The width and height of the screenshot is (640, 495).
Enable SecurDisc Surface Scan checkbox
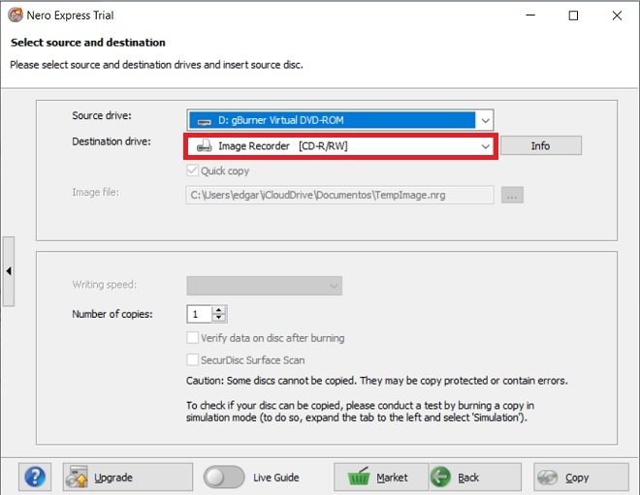click(x=193, y=359)
